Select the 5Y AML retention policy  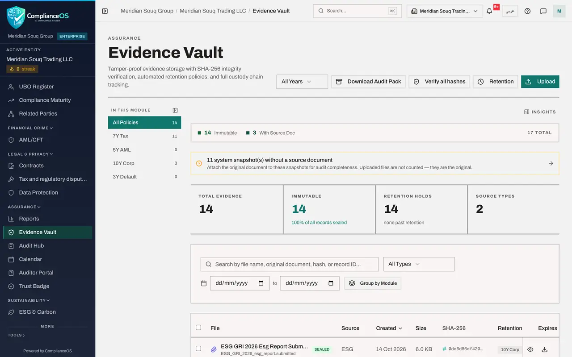pyautogui.click(x=144, y=150)
